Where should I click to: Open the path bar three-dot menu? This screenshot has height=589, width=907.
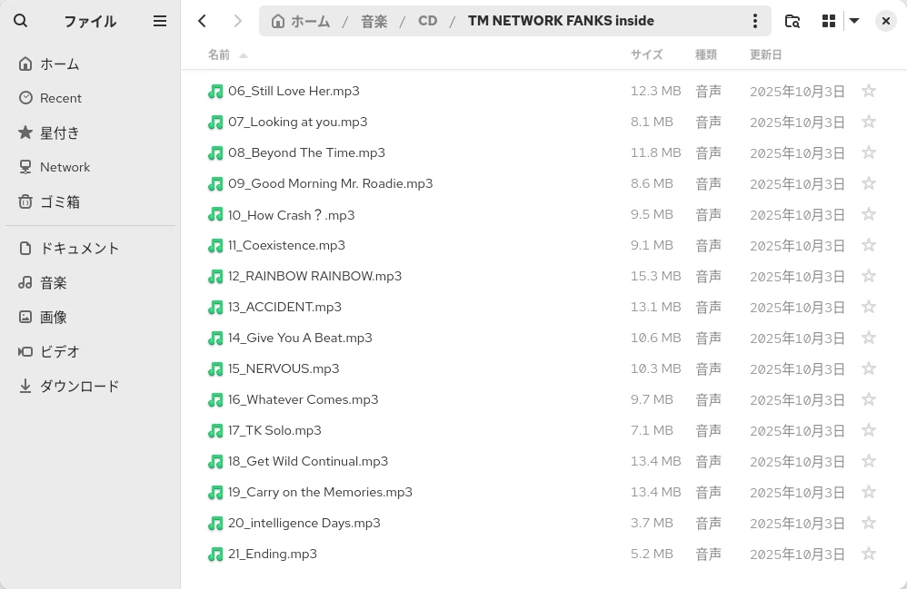click(x=754, y=21)
